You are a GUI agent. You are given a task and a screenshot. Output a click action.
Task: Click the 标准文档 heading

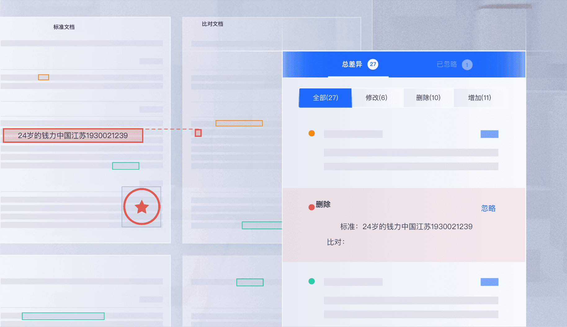point(64,27)
